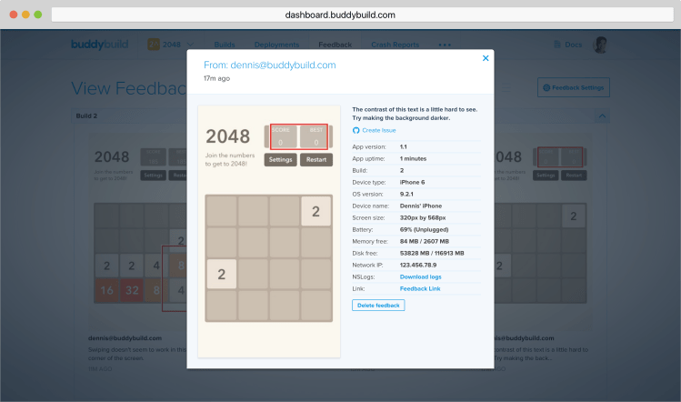Click the OS version value 9.2.1
The height and width of the screenshot is (402, 681).
(x=406, y=194)
